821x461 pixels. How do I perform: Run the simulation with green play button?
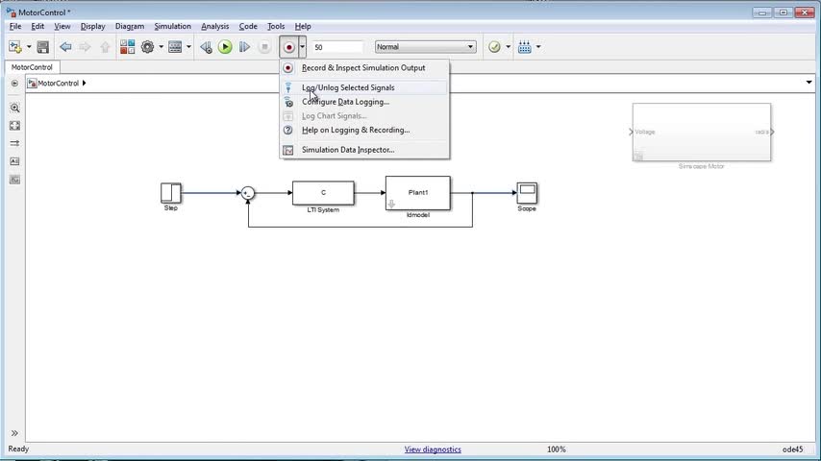coord(225,47)
